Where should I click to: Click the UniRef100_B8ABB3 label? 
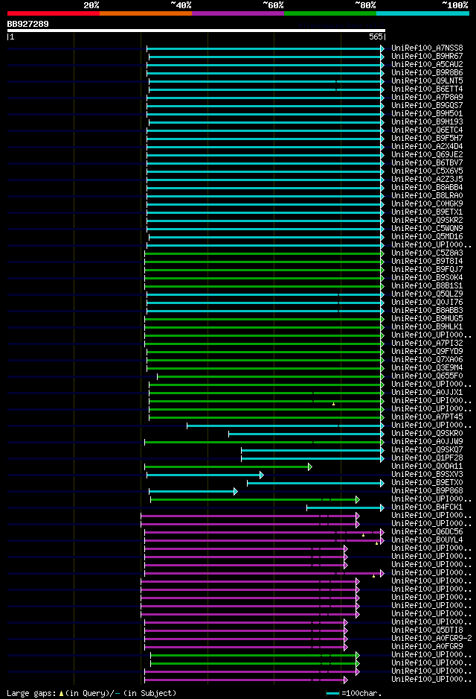(427, 311)
